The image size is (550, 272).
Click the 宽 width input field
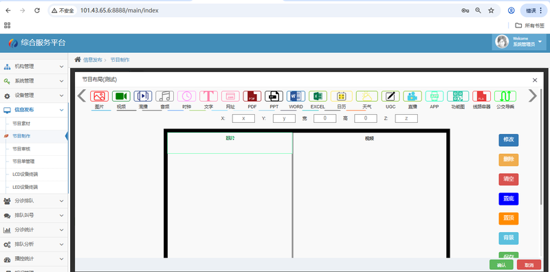click(x=324, y=118)
